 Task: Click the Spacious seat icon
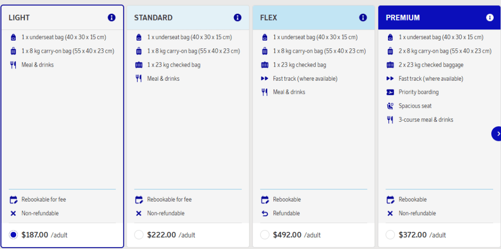pos(390,106)
